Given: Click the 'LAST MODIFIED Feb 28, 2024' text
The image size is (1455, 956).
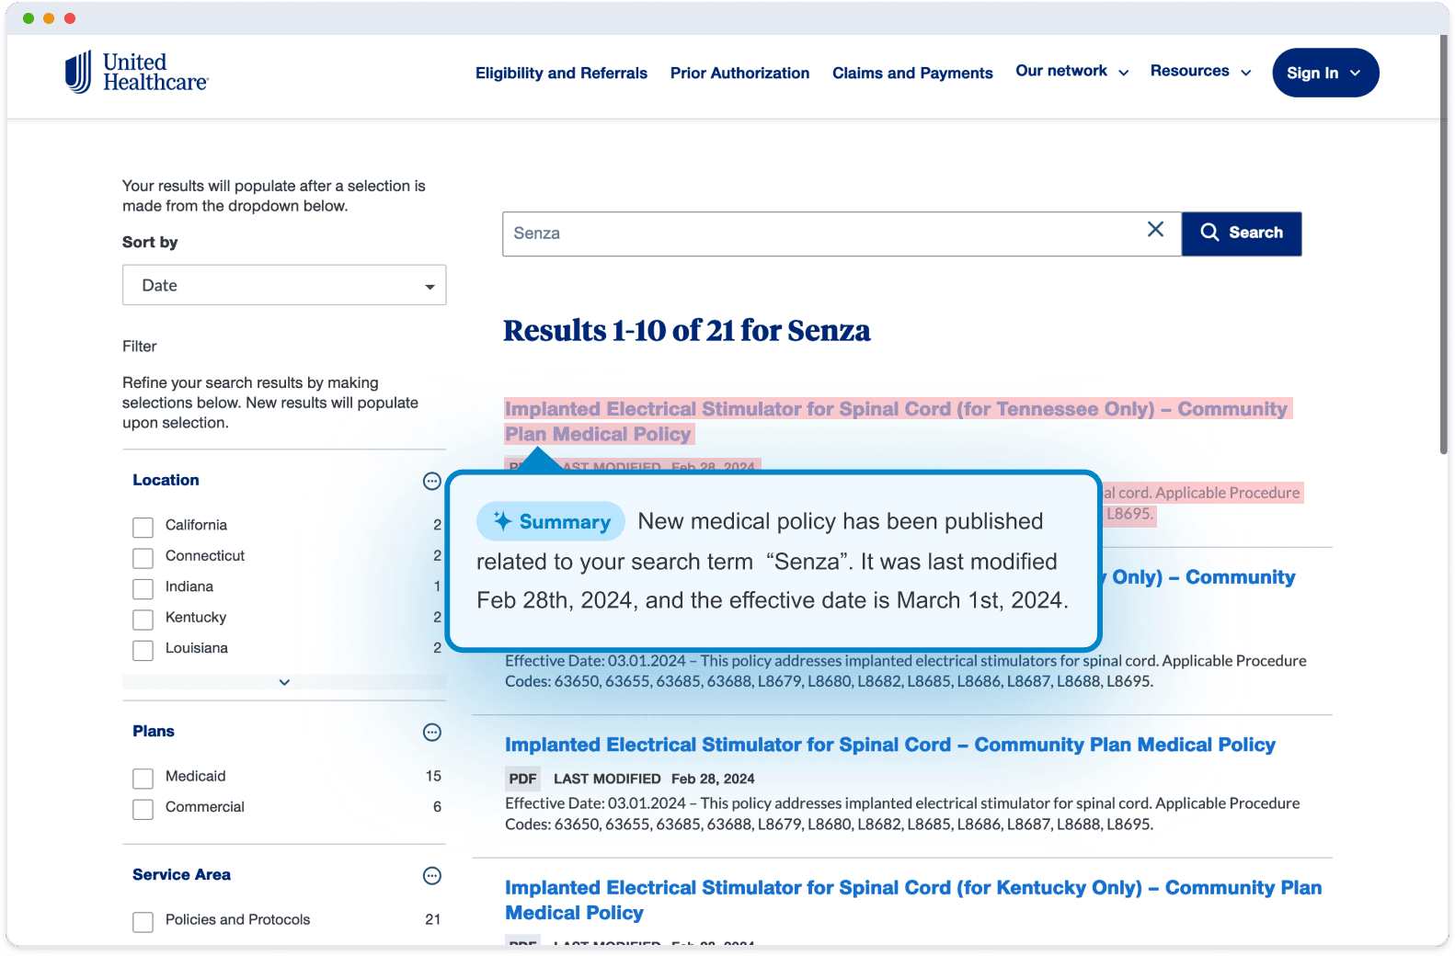Looking at the screenshot, I should click(654, 779).
